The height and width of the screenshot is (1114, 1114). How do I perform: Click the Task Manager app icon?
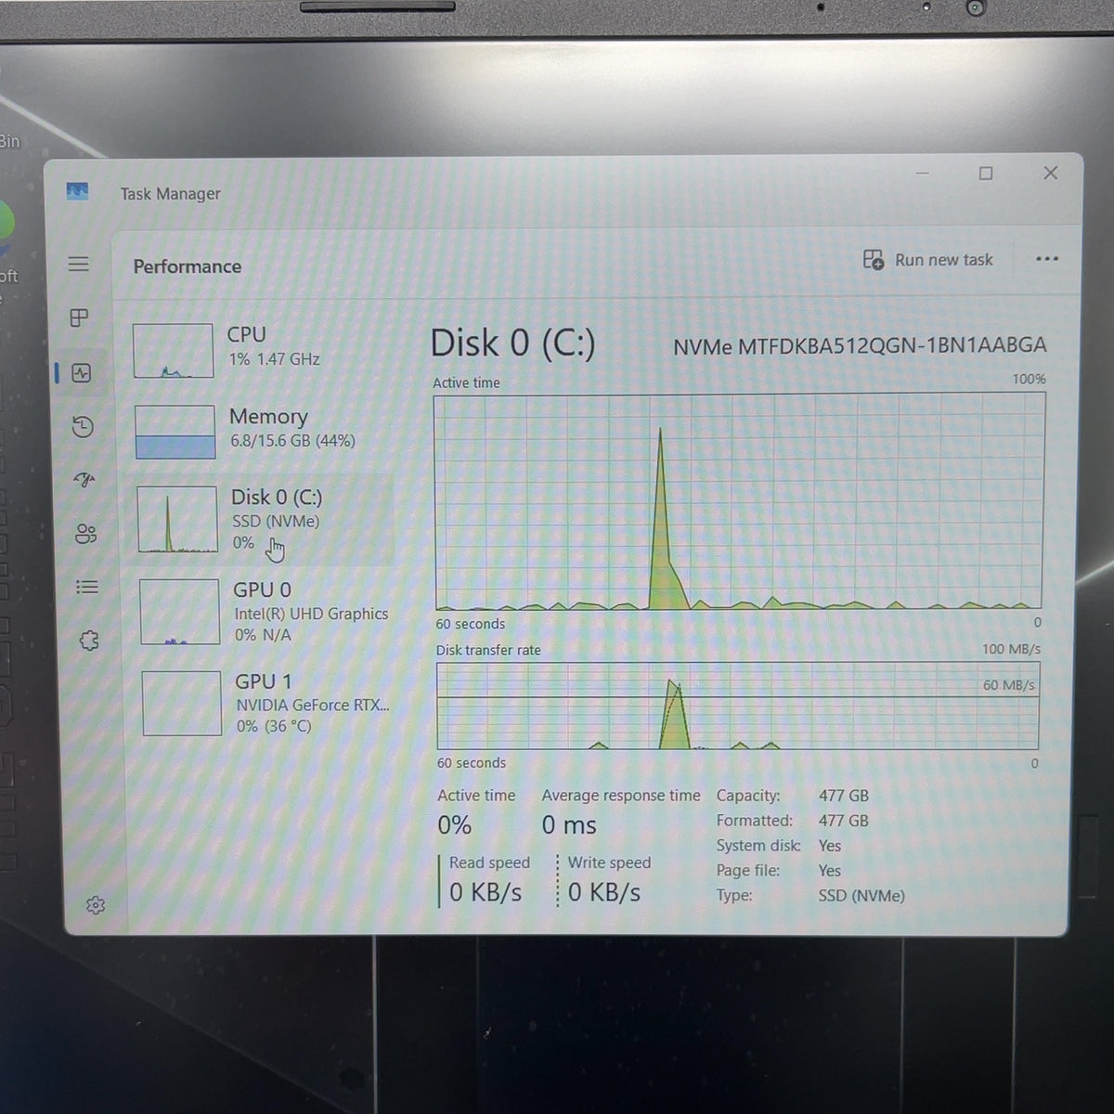coord(77,191)
